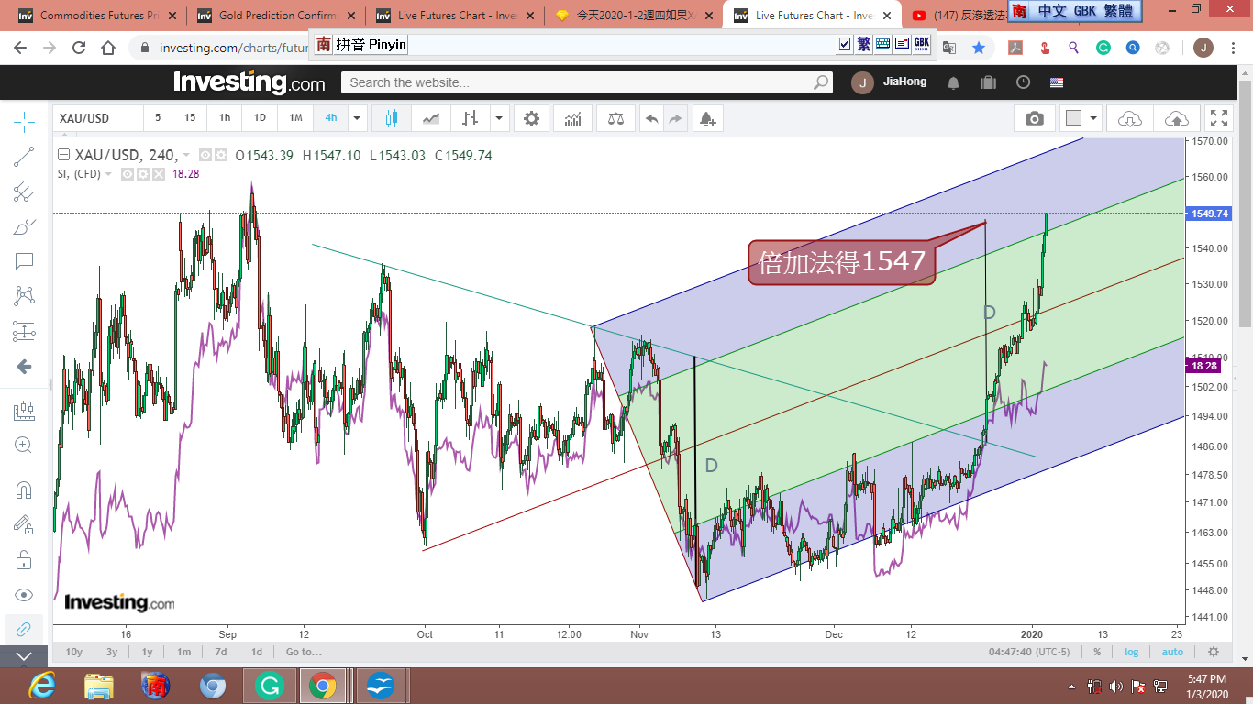1253x704 pixels.
Task: Click the compare symbols scale icon
Action: [x=615, y=118]
